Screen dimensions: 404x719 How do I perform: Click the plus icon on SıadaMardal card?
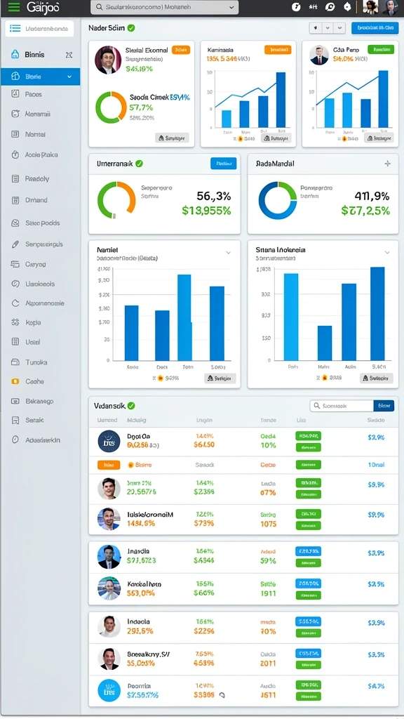click(x=387, y=163)
